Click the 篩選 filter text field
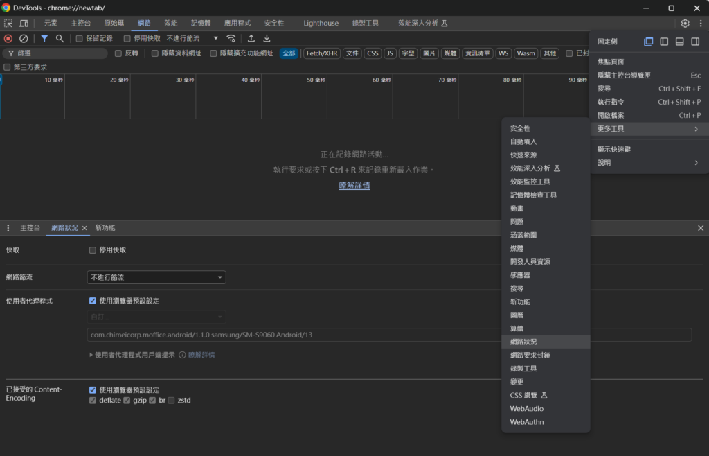 [x=55, y=53]
